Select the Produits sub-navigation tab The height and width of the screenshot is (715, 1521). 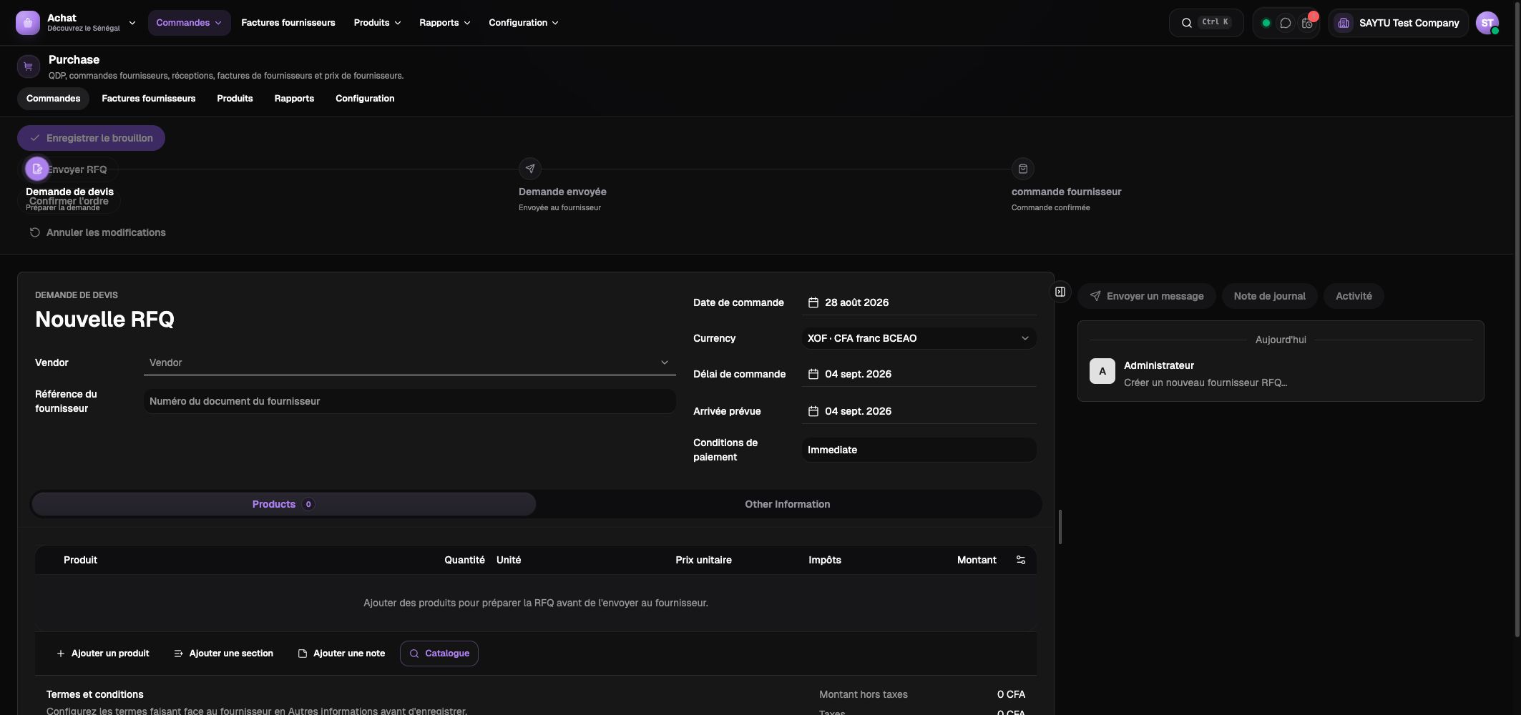[235, 99]
